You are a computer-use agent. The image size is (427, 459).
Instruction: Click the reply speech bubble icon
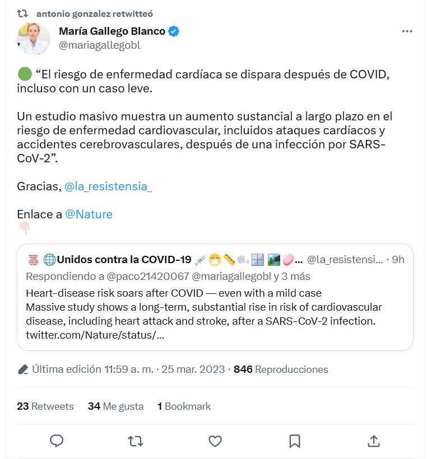coord(57,441)
